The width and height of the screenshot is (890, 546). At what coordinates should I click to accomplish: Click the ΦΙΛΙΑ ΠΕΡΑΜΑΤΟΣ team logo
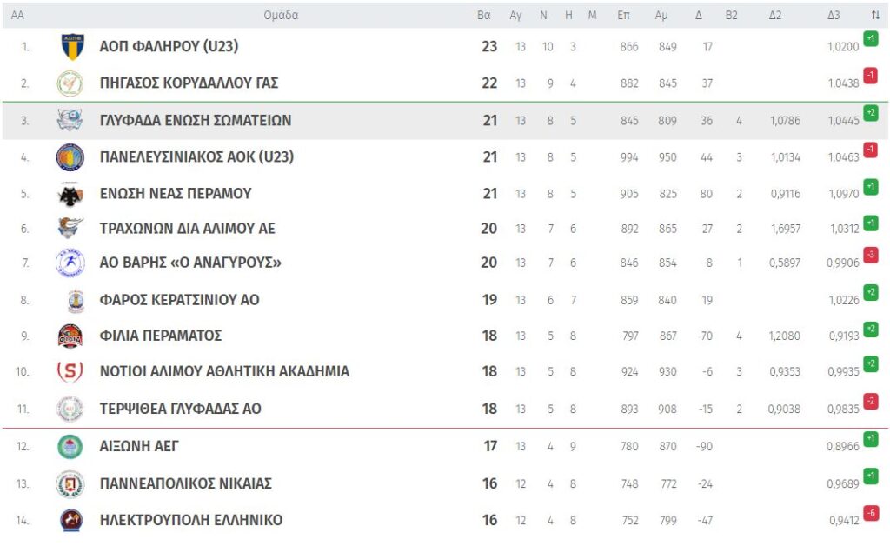click(70, 336)
